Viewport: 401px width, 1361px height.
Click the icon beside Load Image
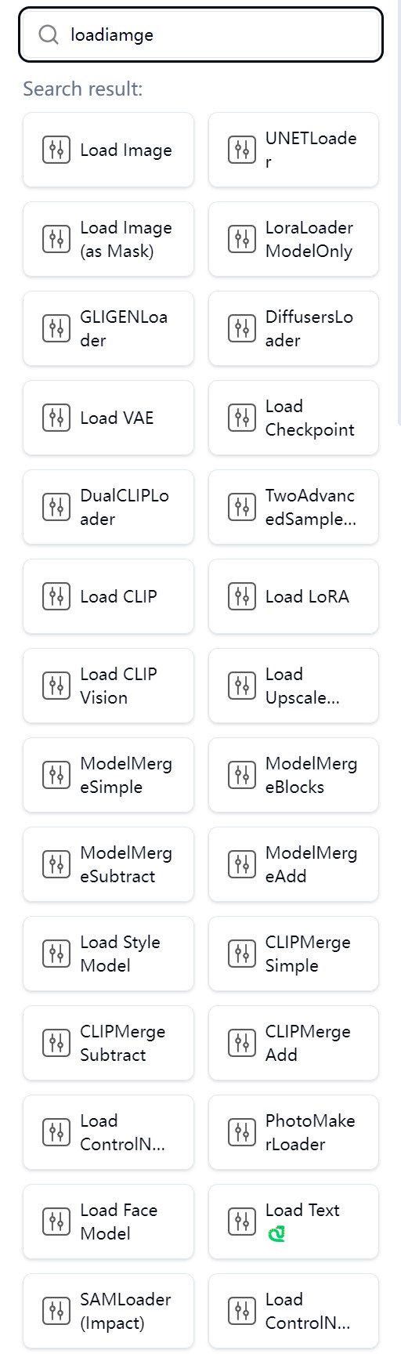click(x=56, y=150)
